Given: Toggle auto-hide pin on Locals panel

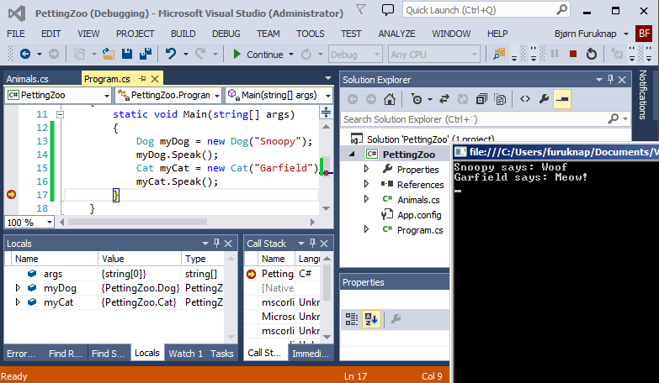Looking at the screenshot, I should point(216,244).
